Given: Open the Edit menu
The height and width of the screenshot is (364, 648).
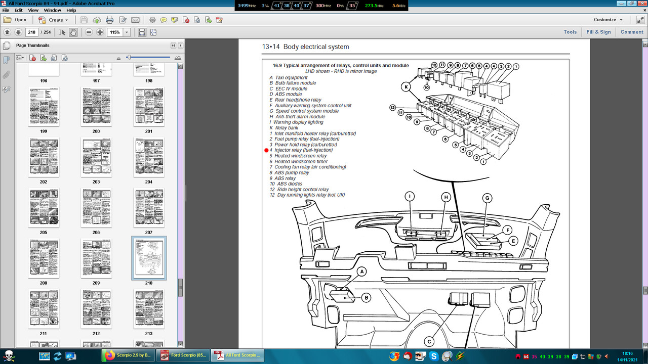Looking at the screenshot, I should 19,10.
